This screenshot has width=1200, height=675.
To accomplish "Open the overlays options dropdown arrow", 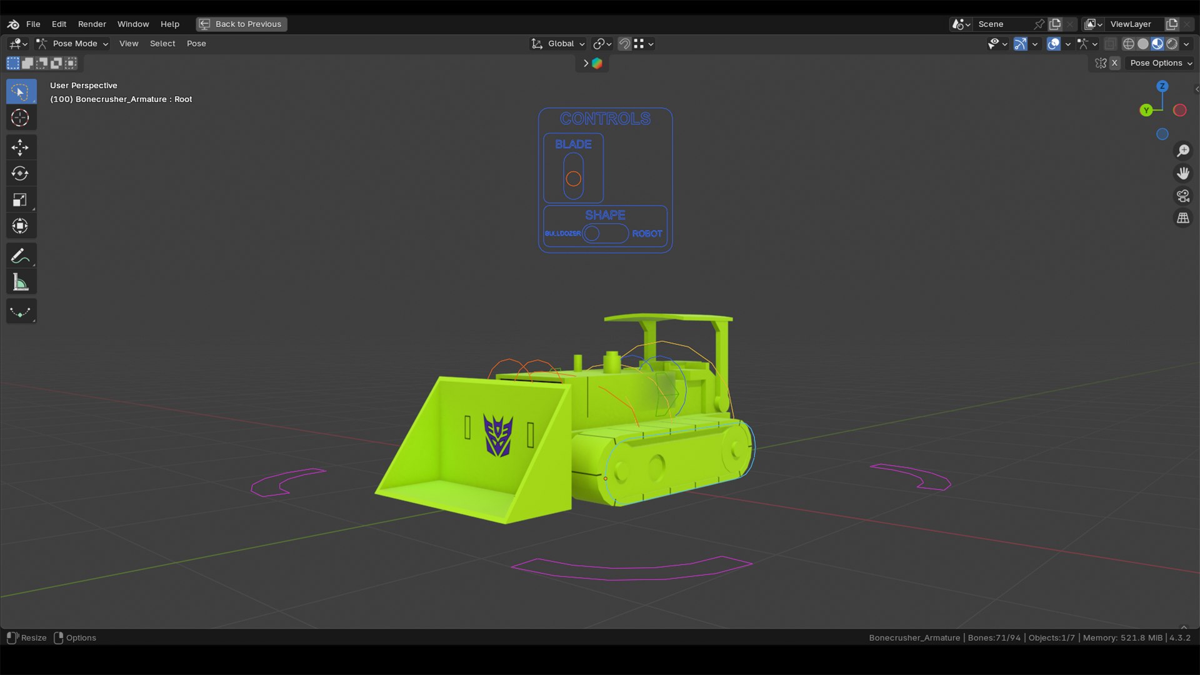I will pos(1067,44).
